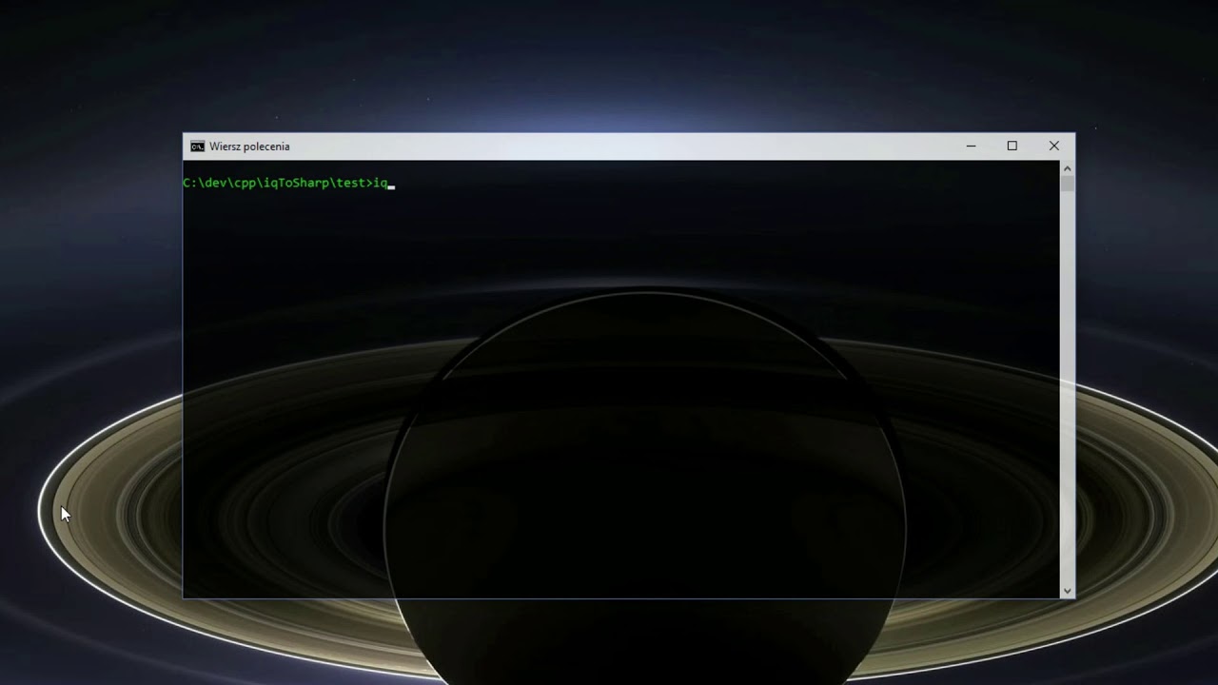Click the empty middle of the title bar

619,147
